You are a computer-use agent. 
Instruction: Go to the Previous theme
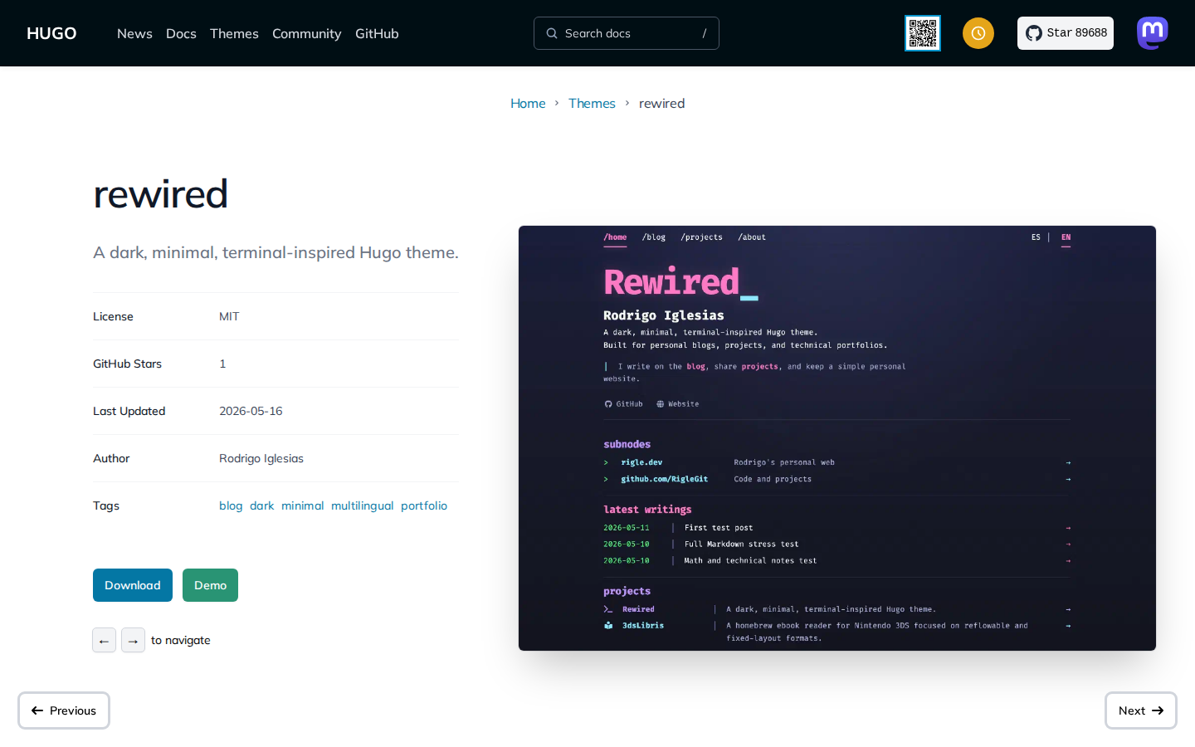click(64, 710)
